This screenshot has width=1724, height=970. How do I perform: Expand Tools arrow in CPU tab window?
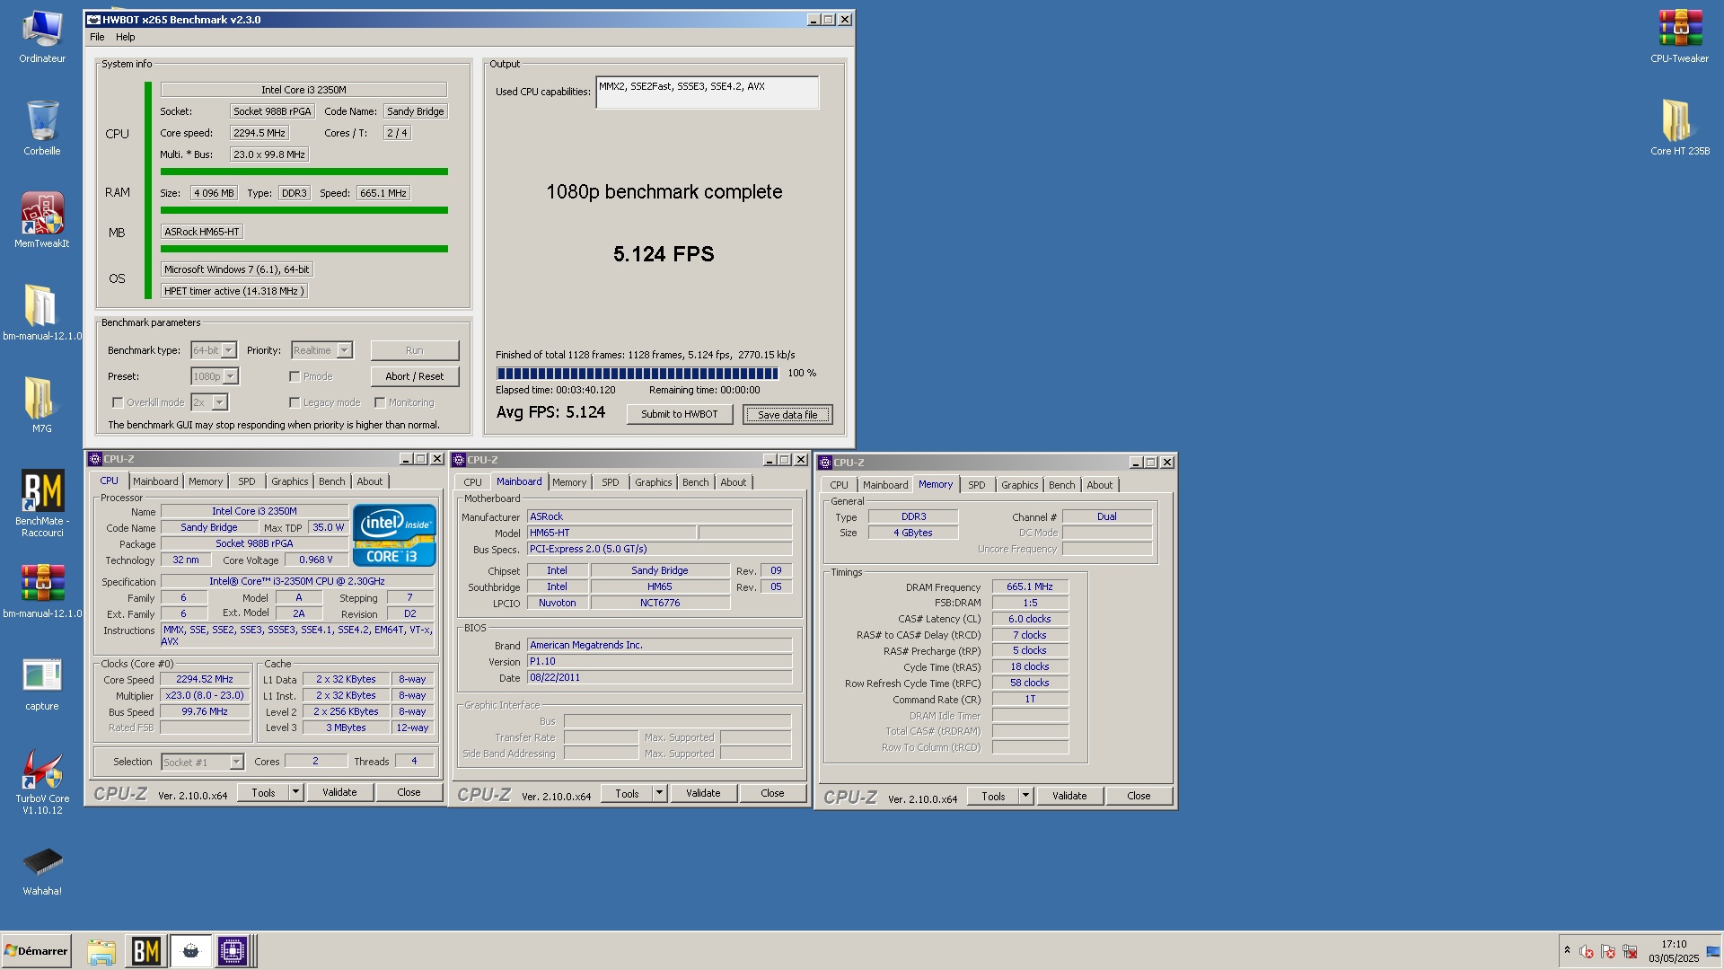(295, 792)
